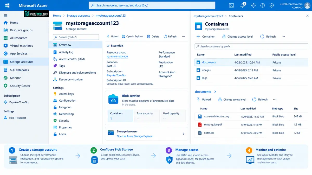Click Home in the breadcrumb

57,16
